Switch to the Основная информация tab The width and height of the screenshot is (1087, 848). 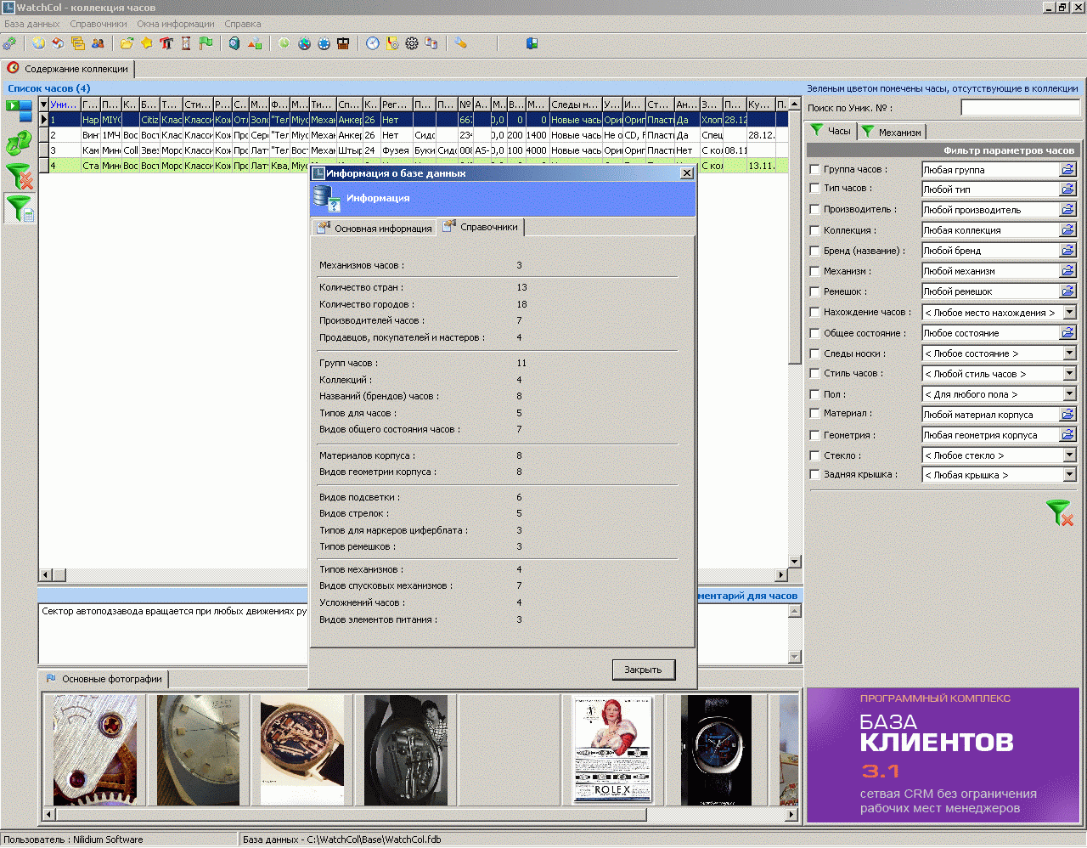coord(375,229)
